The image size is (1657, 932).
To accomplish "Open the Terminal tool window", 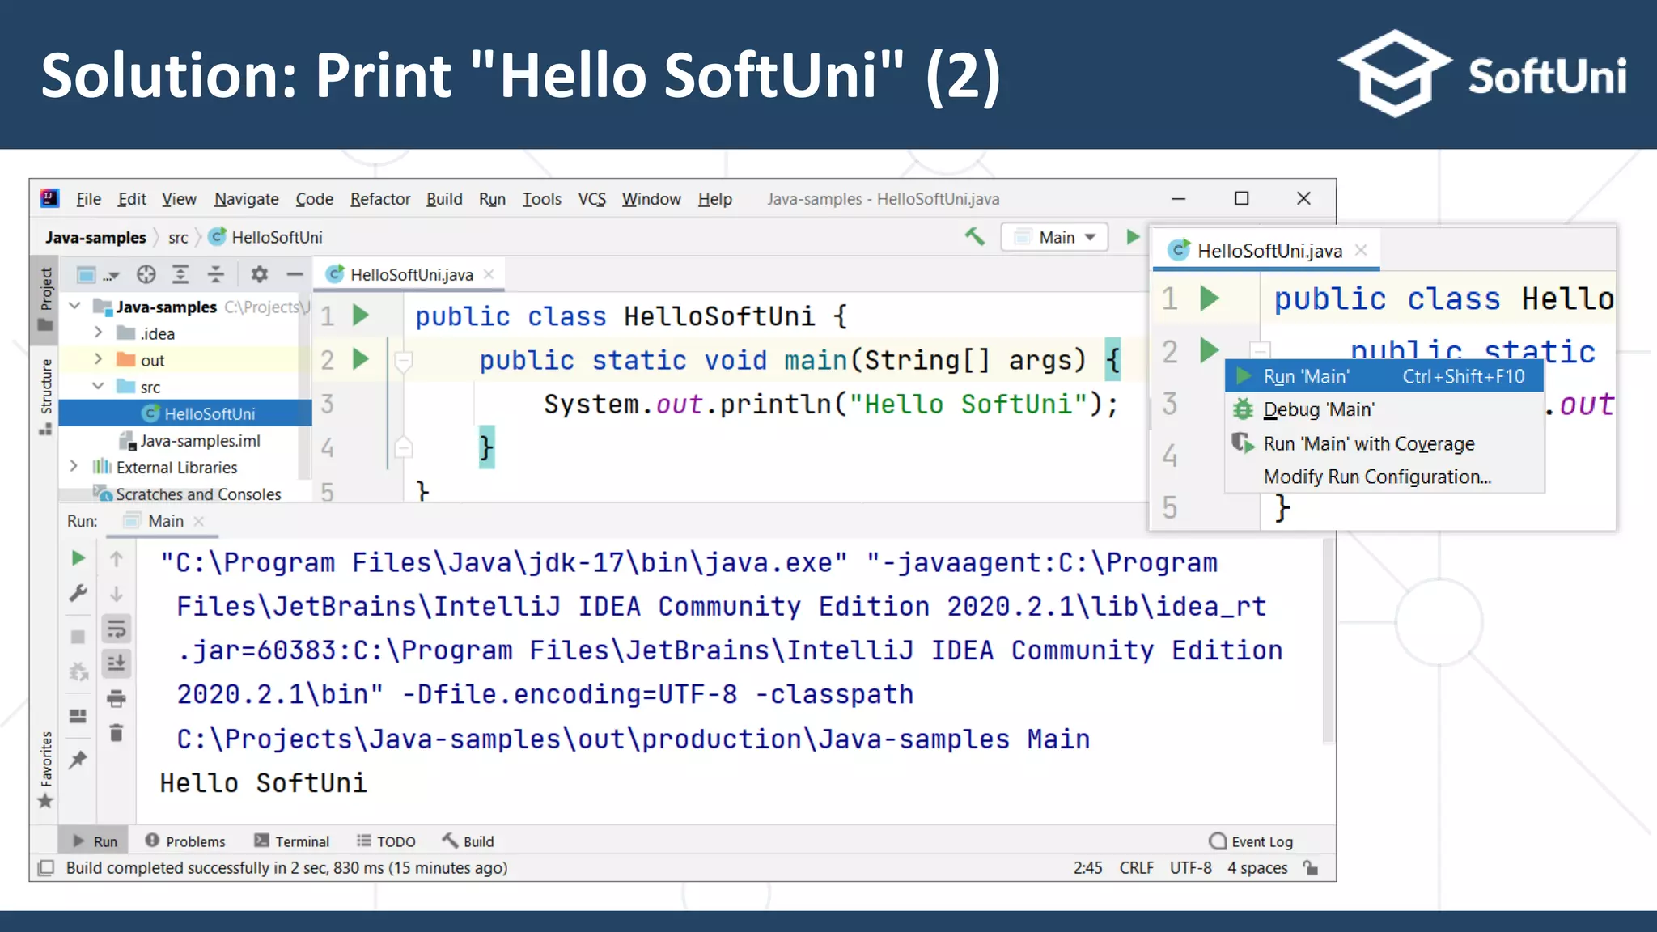I will (x=292, y=841).
